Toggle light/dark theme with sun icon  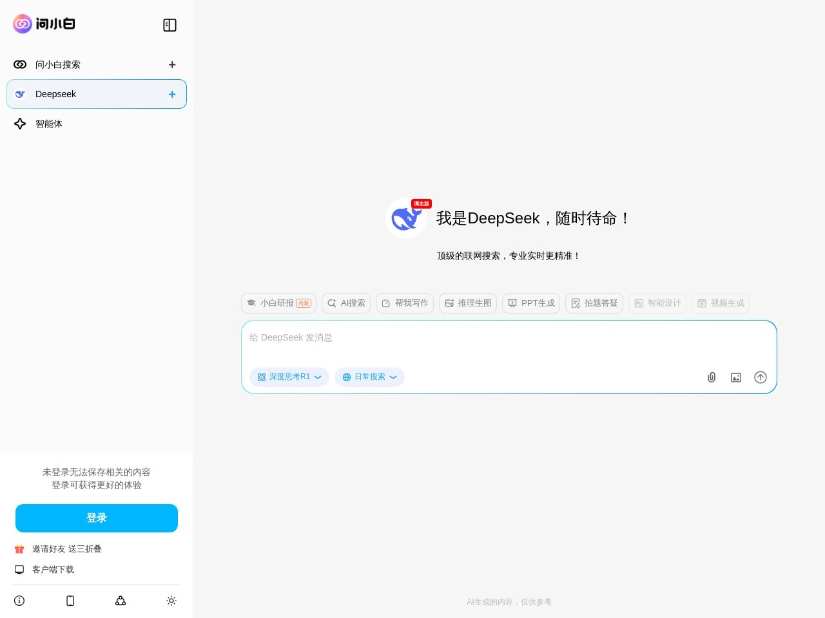coord(171,601)
